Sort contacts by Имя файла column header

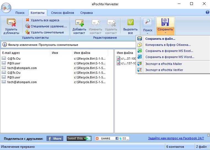pyautogui.click(x=90, y=53)
